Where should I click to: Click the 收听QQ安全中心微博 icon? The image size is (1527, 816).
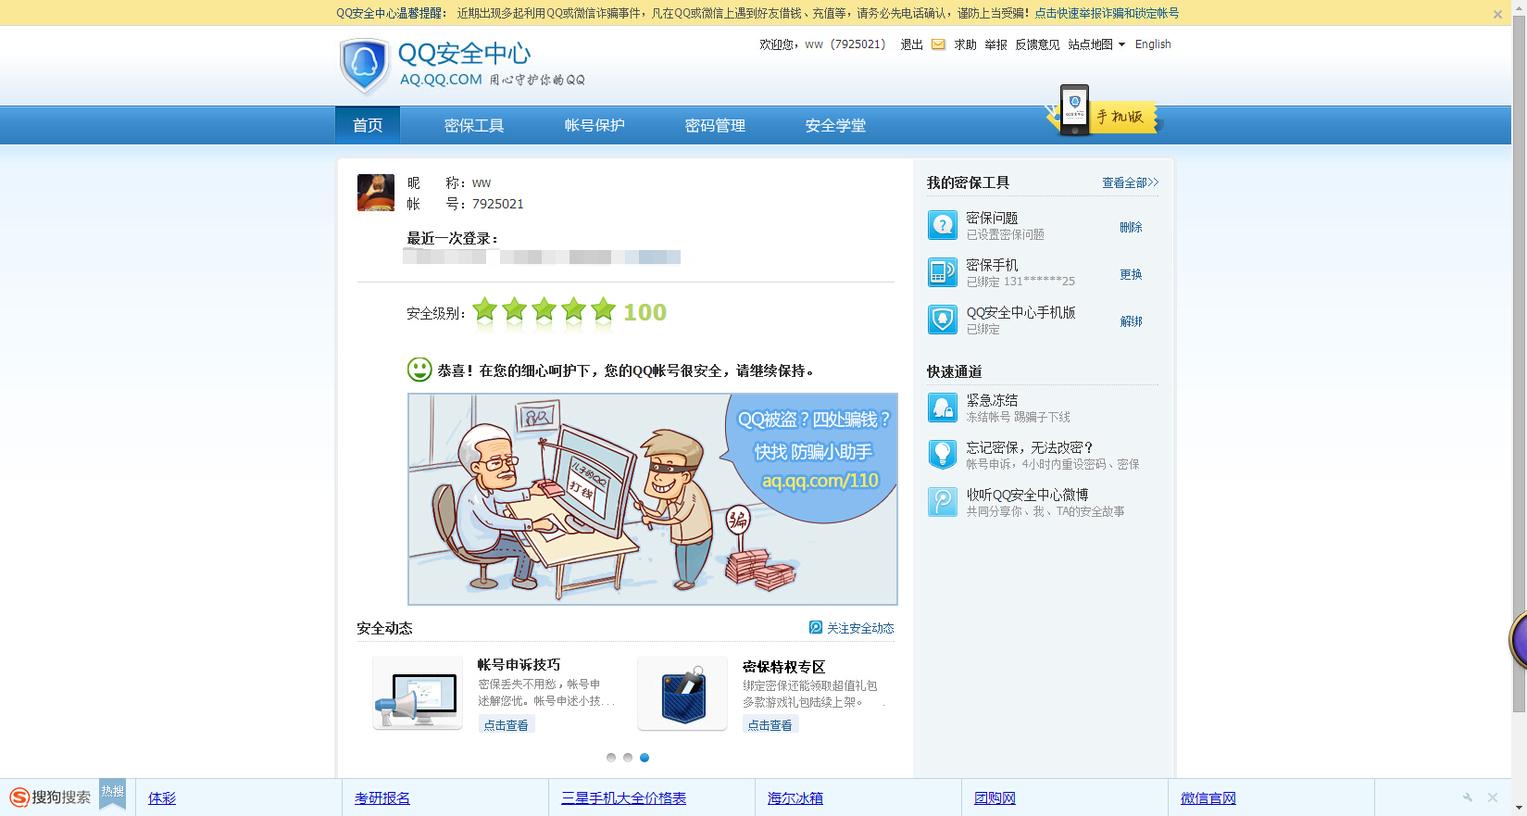(943, 502)
